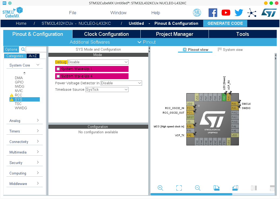
Task: Click the split view icon
Action: (x=254, y=188)
